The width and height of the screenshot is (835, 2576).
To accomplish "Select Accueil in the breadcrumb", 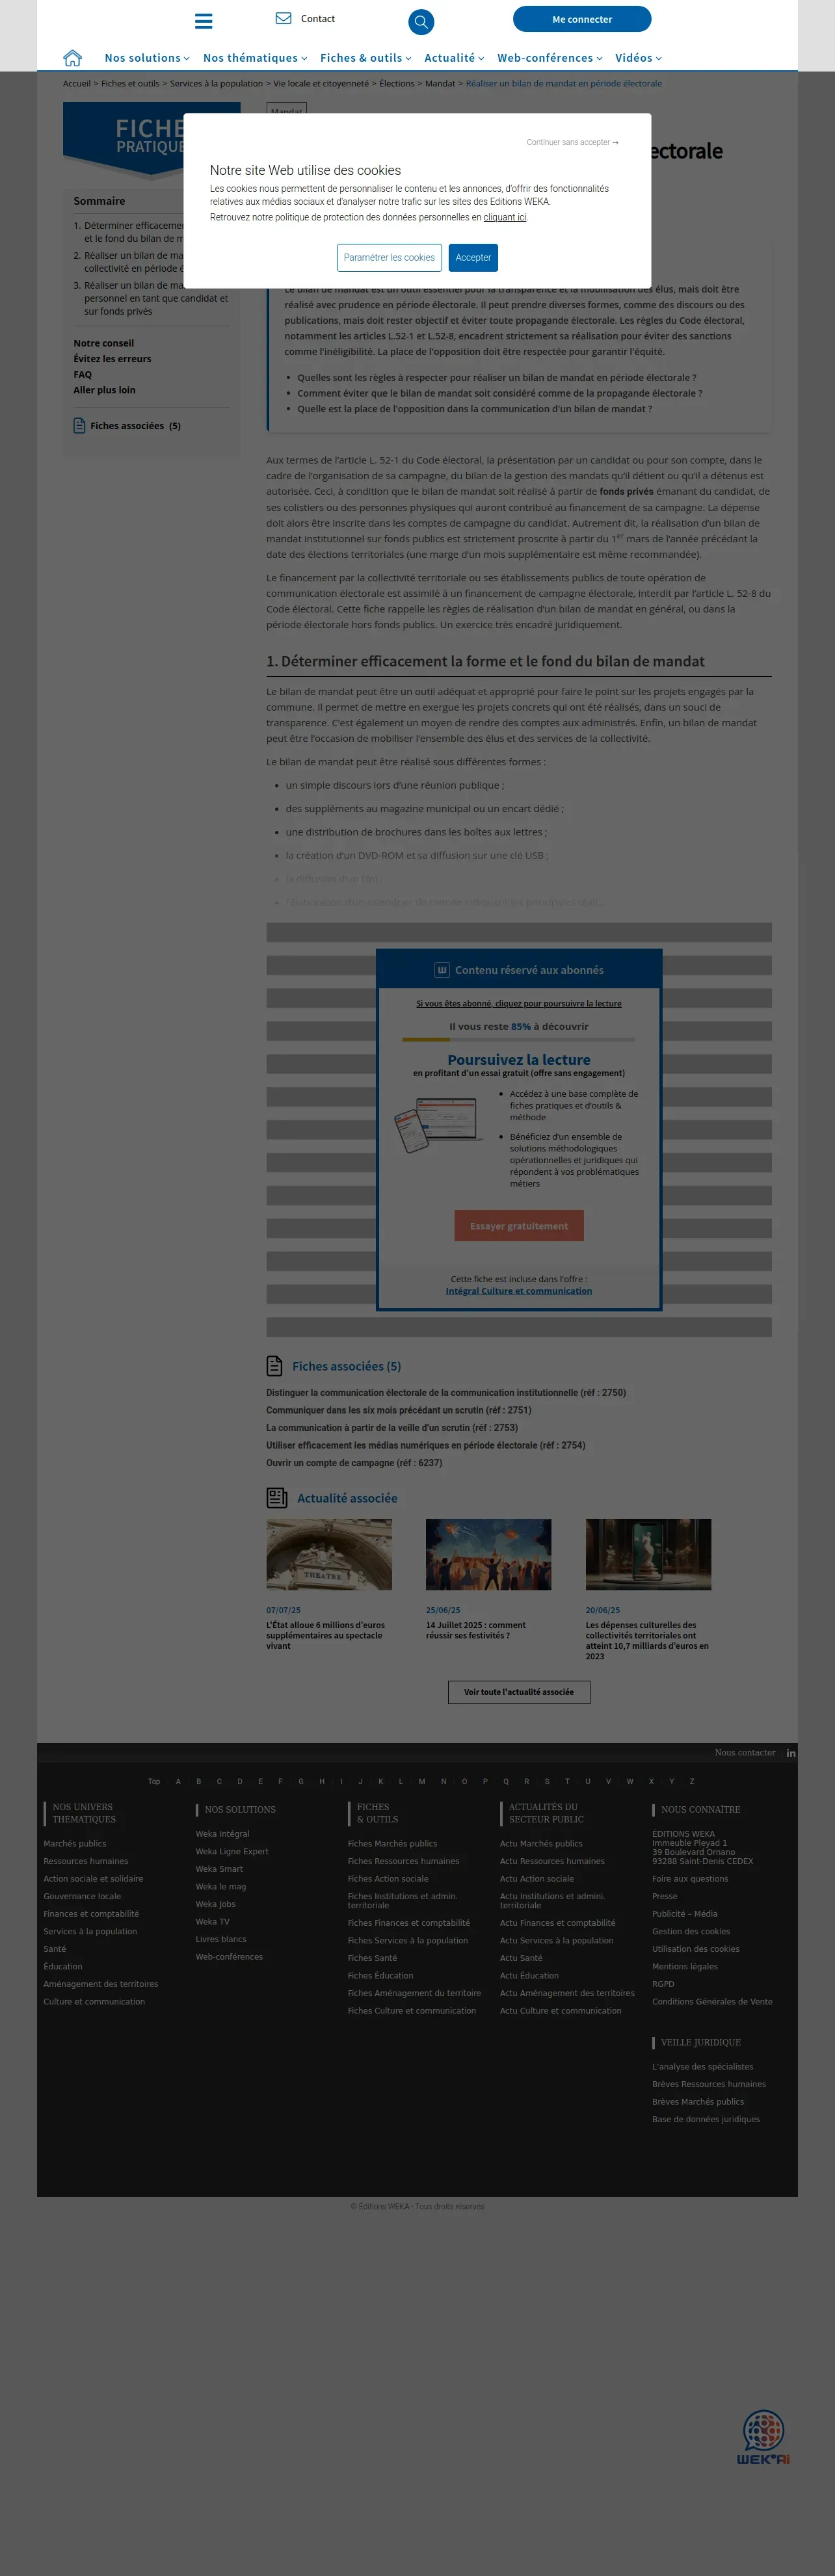I will (x=76, y=84).
